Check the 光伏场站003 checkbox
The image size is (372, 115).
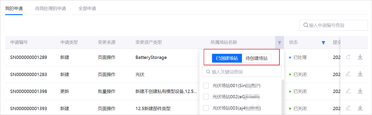pos(206,108)
